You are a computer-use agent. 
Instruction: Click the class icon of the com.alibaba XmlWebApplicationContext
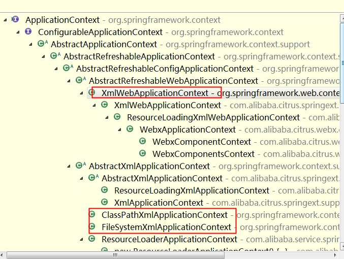point(105,105)
